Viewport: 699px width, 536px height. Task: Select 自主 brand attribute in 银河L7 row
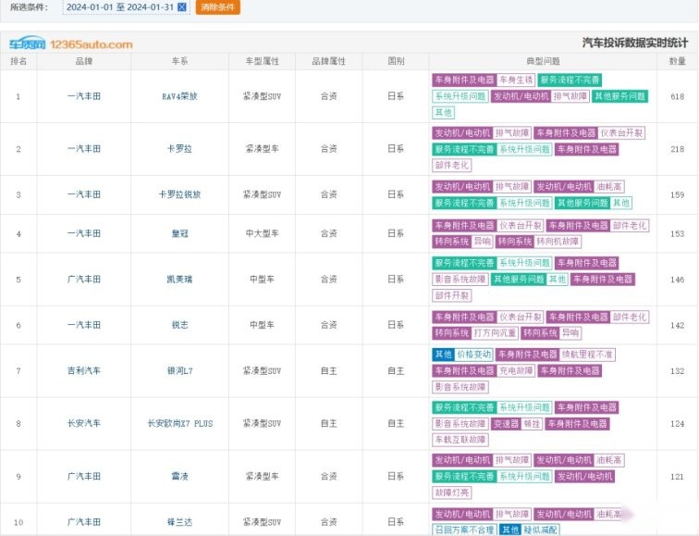[x=329, y=371]
